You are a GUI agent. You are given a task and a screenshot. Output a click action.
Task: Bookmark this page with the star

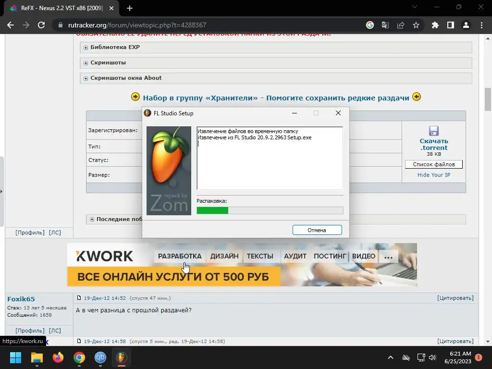(416, 25)
